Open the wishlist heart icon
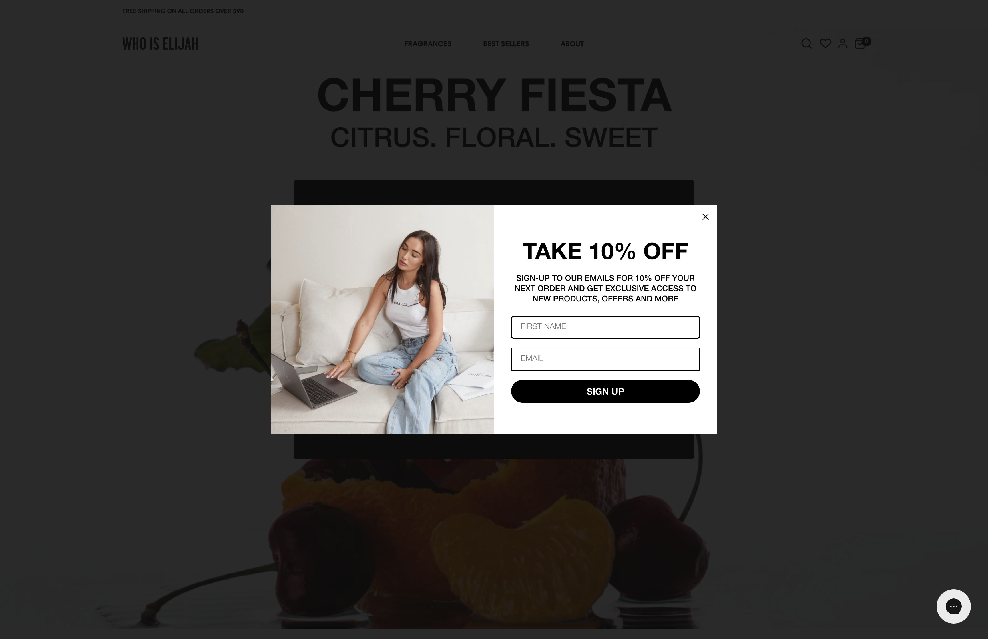The width and height of the screenshot is (988, 639). [x=825, y=43]
